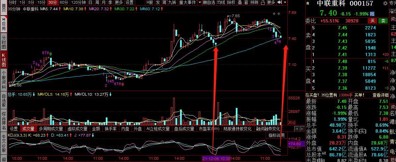Click the X10 volume scale label
This screenshot has height=162, width=396.
[x=292, y=122]
